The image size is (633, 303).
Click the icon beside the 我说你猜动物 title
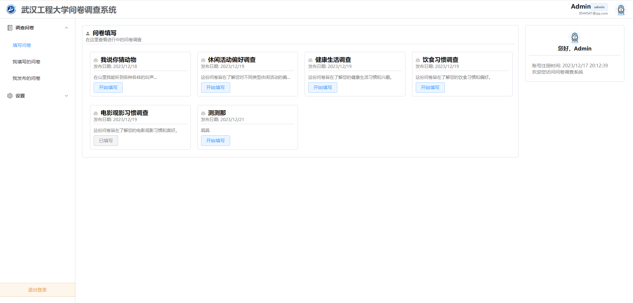point(96,60)
